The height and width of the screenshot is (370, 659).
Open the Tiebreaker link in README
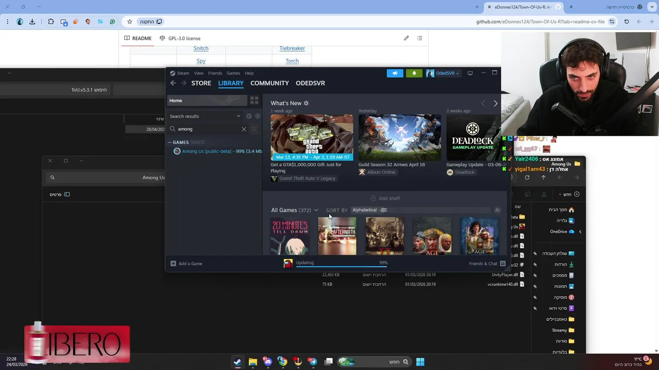292,48
